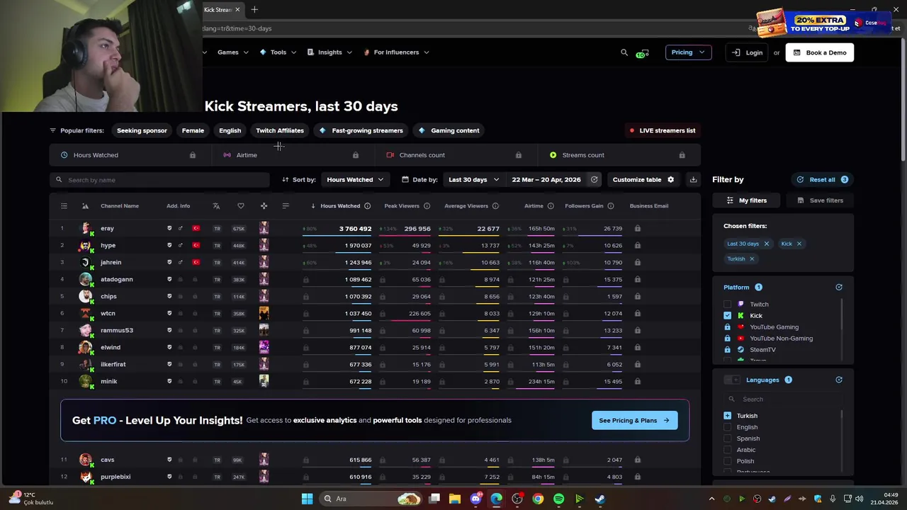Click the language column header icon
This screenshot has width=907, height=510.
point(216,206)
